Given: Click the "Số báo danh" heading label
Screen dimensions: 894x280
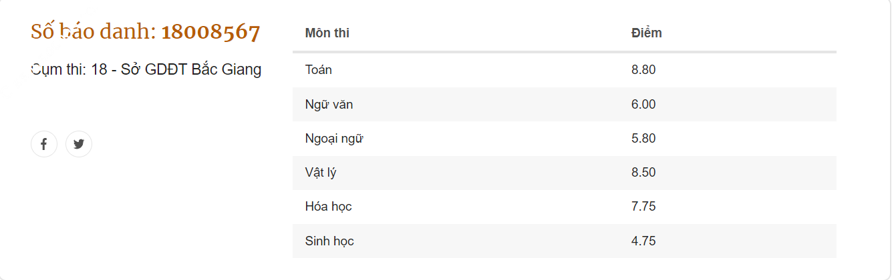Looking at the screenshot, I should [93, 31].
